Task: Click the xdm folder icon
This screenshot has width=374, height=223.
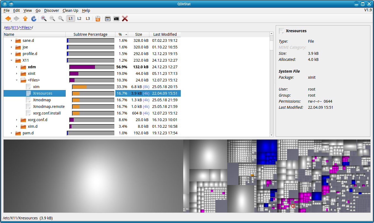Action: [23, 67]
